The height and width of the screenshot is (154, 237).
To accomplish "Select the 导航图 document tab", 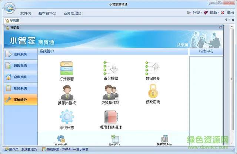I will pyautogui.click(x=12, y=20).
